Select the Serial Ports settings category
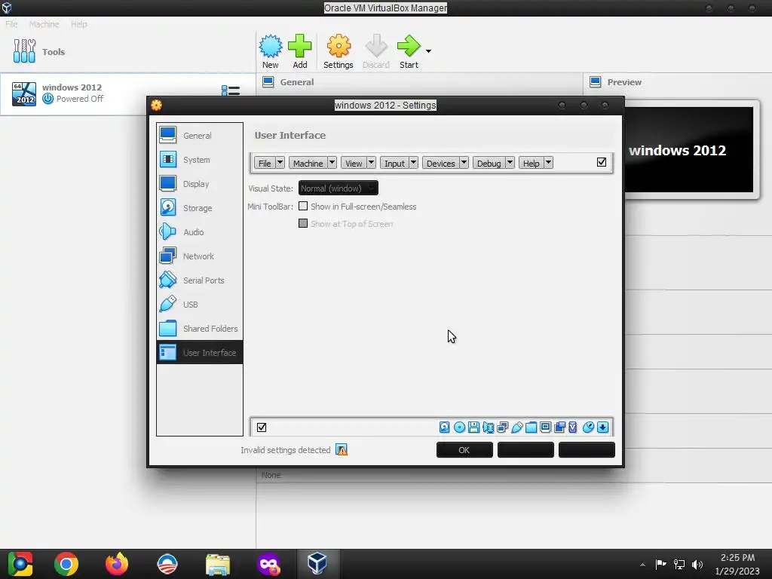 click(x=199, y=280)
